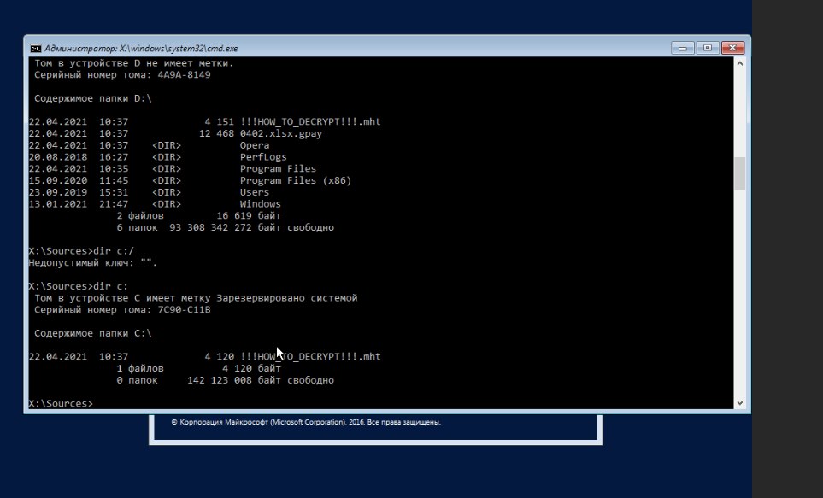Click the 'dir c:' command line

[79, 286]
